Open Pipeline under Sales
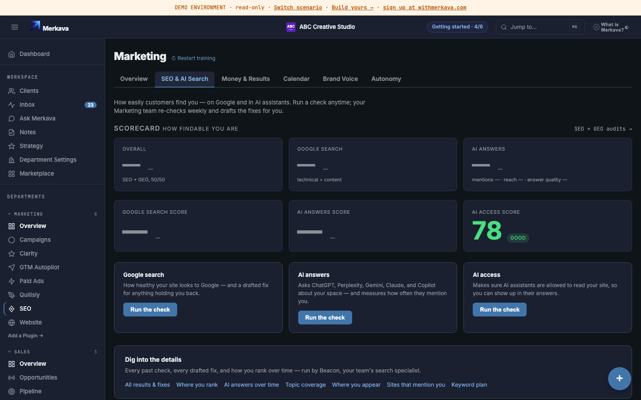 coord(53,392)
